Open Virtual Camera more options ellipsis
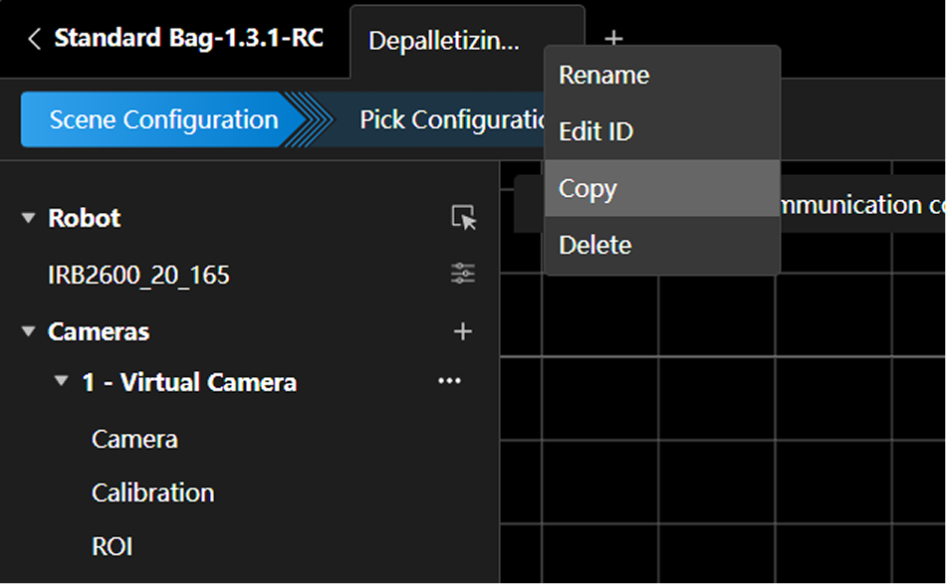 pos(449,381)
